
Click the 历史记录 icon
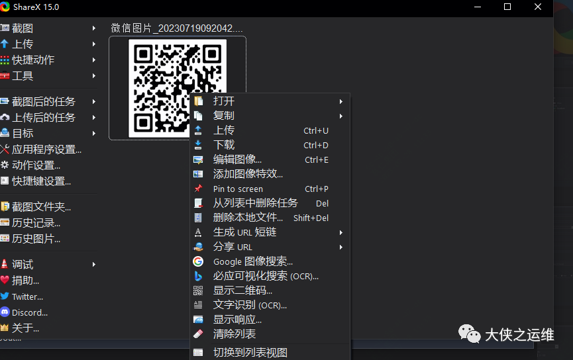5,222
